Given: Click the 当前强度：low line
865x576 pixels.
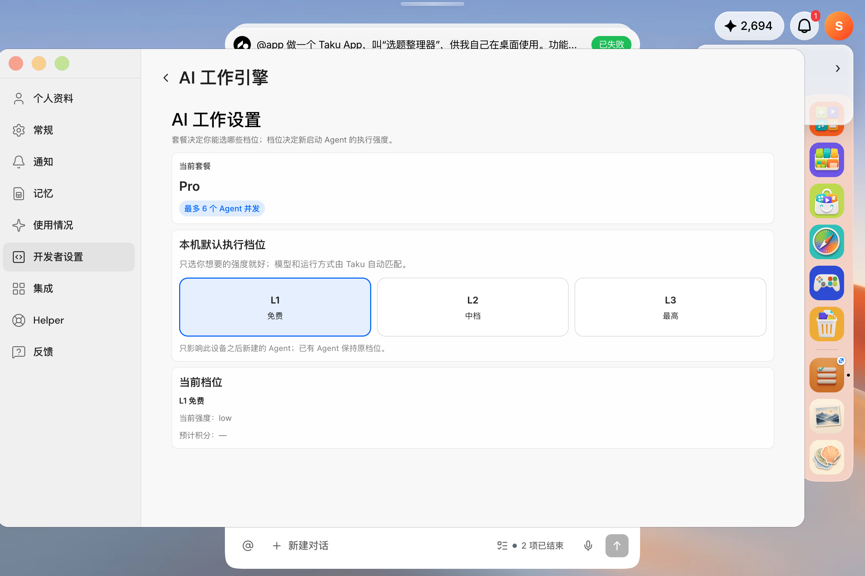Looking at the screenshot, I should click(205, 418).
